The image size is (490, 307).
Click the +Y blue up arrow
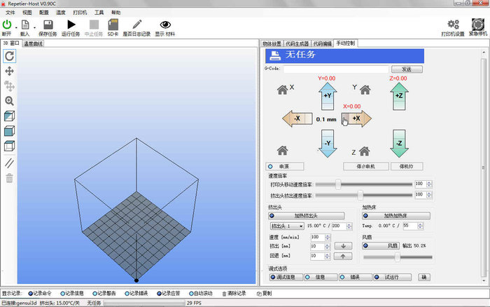(328, 96)
